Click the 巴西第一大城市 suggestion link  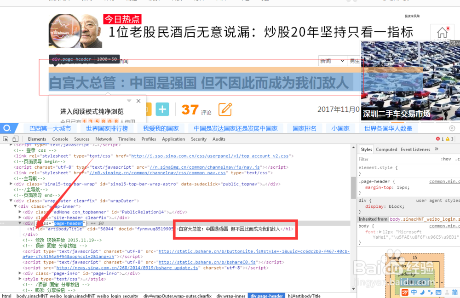50,128
